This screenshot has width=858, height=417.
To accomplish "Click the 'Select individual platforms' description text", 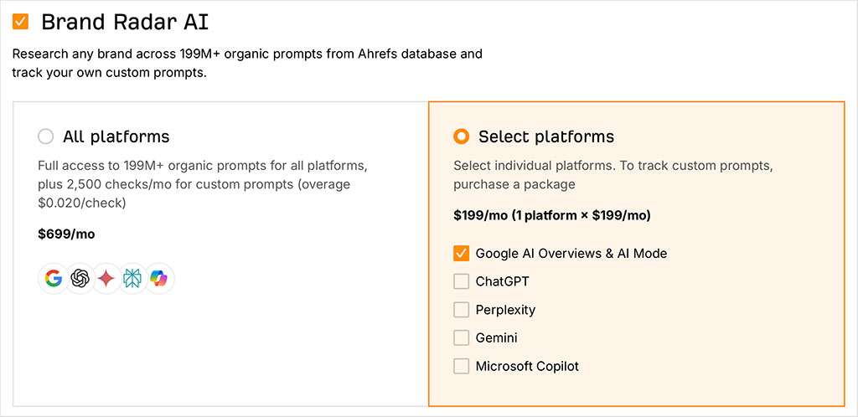I will coord(612,175).
